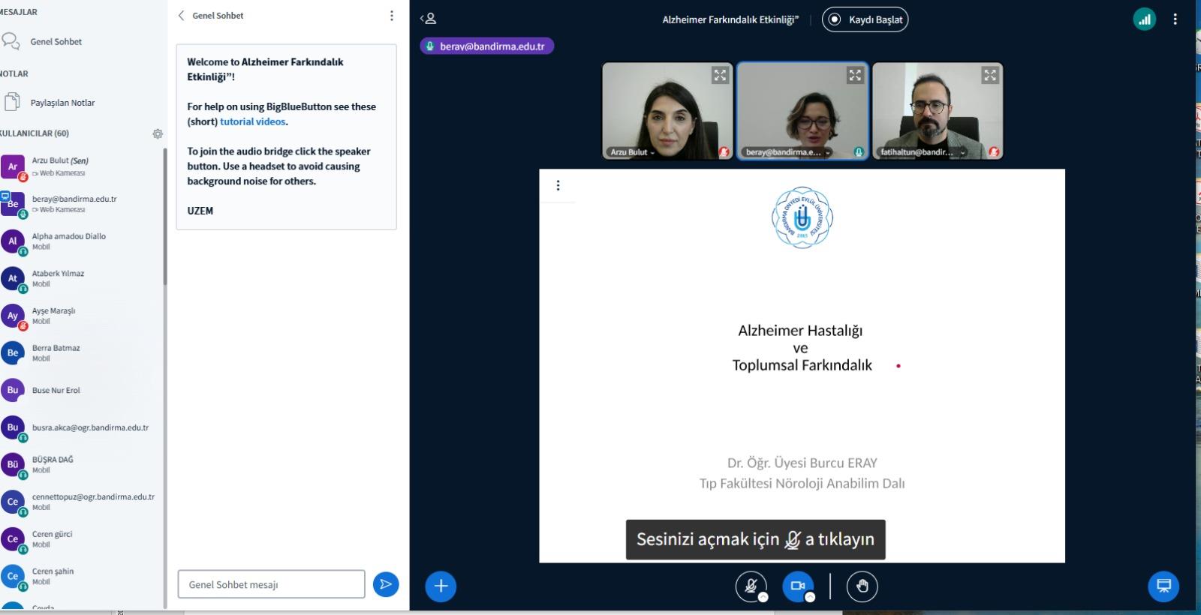
Task: Open Genel Sohbet in messages list
Action: point(56,42)
